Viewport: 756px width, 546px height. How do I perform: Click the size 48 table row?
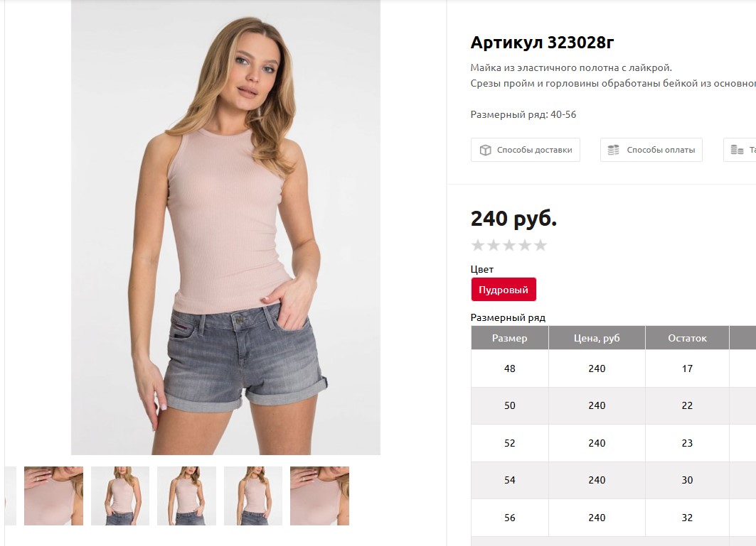point(613,368)
